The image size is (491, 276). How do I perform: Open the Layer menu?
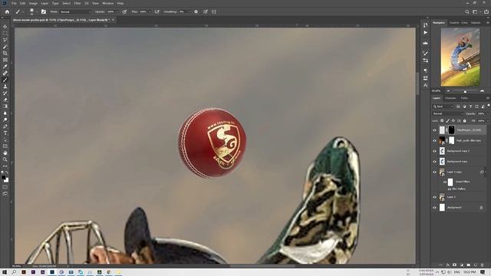(x=44, y=3)
